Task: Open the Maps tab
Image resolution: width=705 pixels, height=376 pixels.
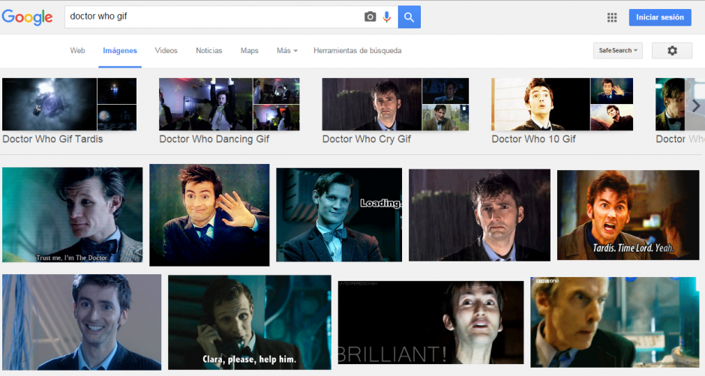Action: pyautogui.click(x=249, y=51)
